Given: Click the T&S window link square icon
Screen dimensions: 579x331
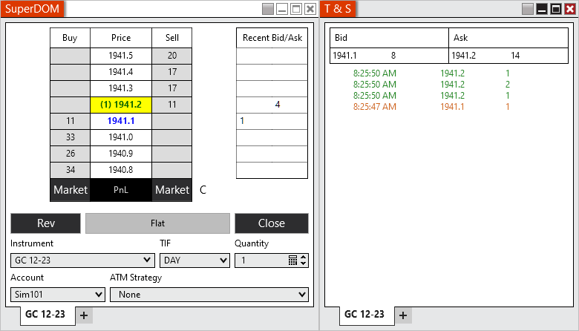Looking at the screenshot, I should pos(528,9).
